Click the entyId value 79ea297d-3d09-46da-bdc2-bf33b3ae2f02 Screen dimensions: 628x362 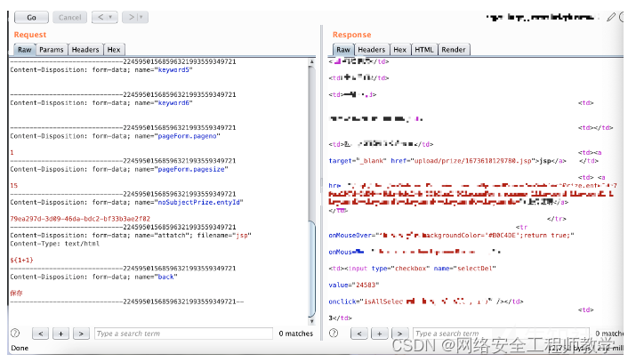80,219
